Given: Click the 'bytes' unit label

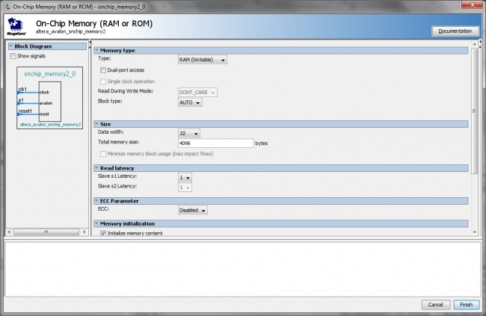Looking at the screenshot, I should (261, 143).
